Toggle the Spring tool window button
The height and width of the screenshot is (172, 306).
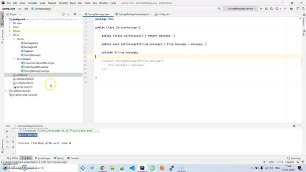pyautogui.click(x=58, y=158)
